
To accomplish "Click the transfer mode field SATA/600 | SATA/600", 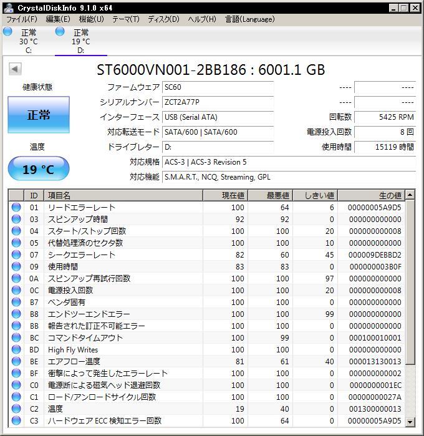I will pos(218,132).
